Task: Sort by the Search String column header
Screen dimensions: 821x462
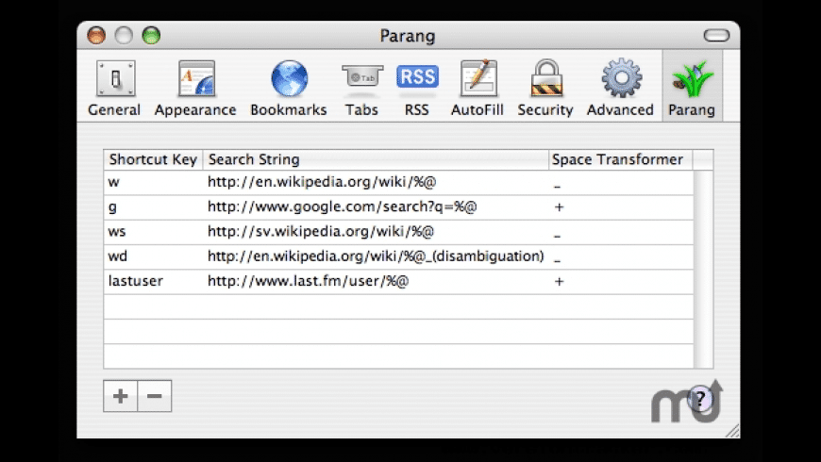Action: [375, 159]
